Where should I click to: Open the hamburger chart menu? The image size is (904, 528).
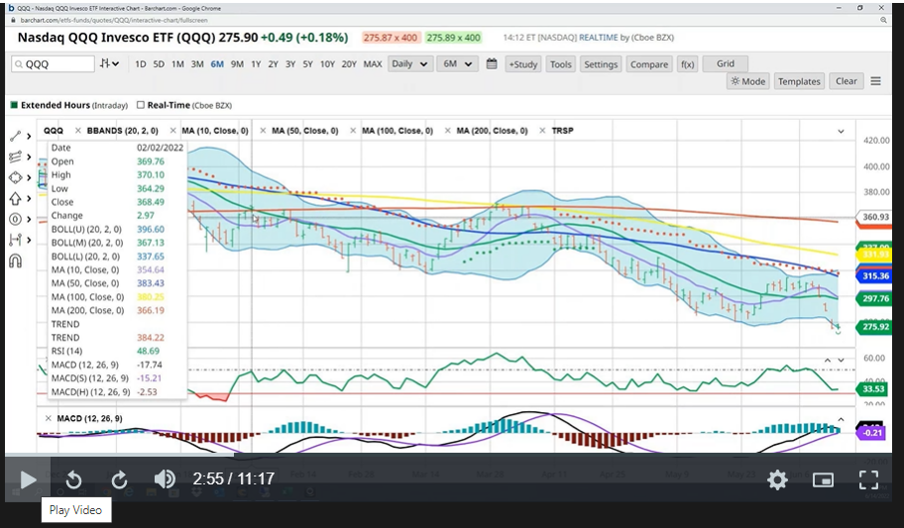[876, 81]
